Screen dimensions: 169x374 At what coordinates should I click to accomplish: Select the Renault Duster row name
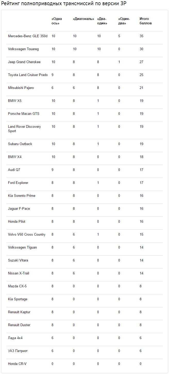(19, 325)
